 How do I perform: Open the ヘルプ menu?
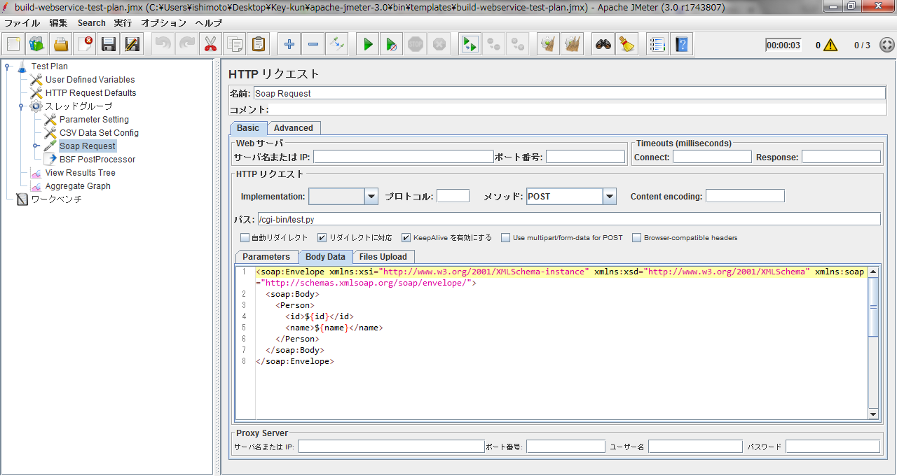coord(209,23)
